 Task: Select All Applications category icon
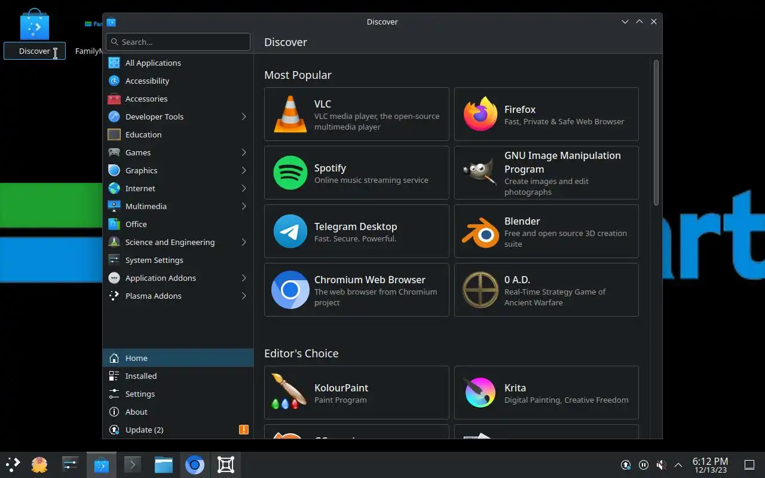pos(114,63)
